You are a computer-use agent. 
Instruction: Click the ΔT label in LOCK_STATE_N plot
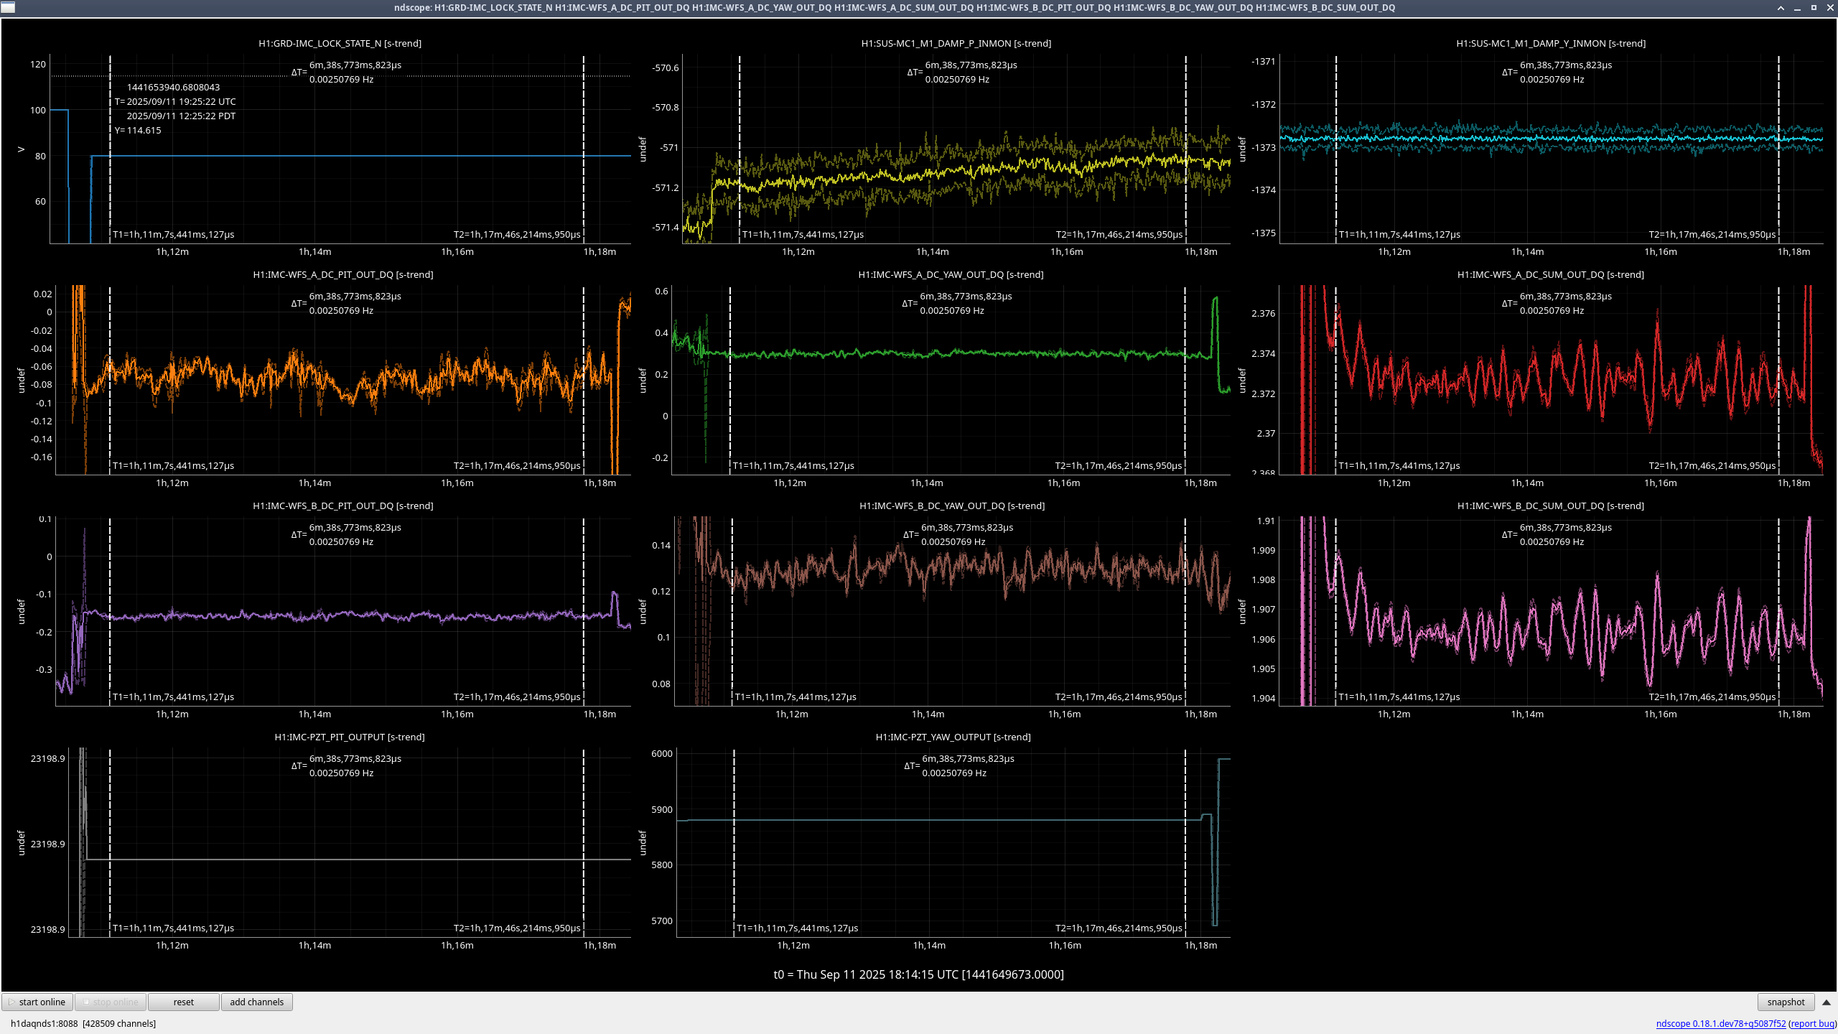pyautogui.click(x=299, y=73)
